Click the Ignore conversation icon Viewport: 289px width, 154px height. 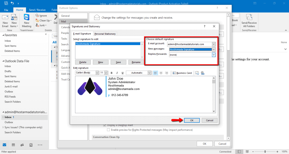coord(37,16)
